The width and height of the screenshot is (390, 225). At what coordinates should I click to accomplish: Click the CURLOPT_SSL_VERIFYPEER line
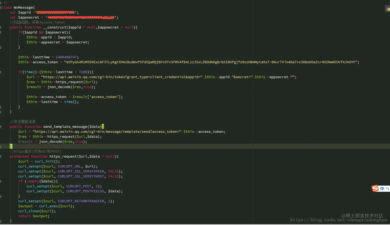point(70,171)
